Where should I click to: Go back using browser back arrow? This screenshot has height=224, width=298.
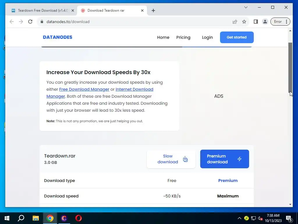[x=12, y=22]
